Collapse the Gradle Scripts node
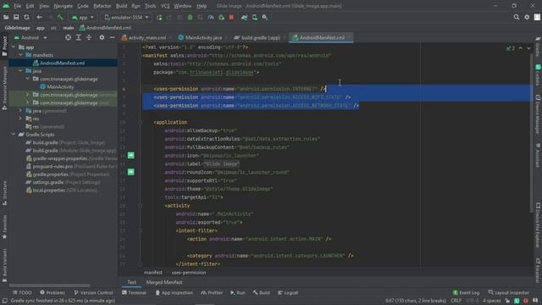542x305 pixels. tap(14, 135)
